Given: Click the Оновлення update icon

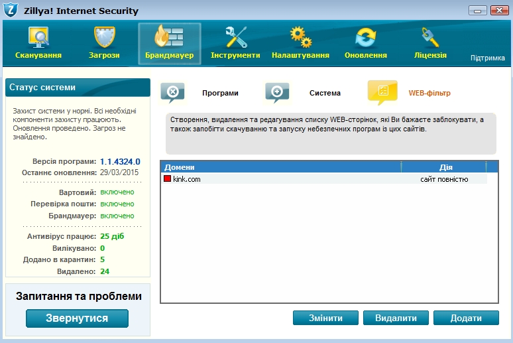Looking at the screenshot, I should pyautogui.click(x=365, y=38).
